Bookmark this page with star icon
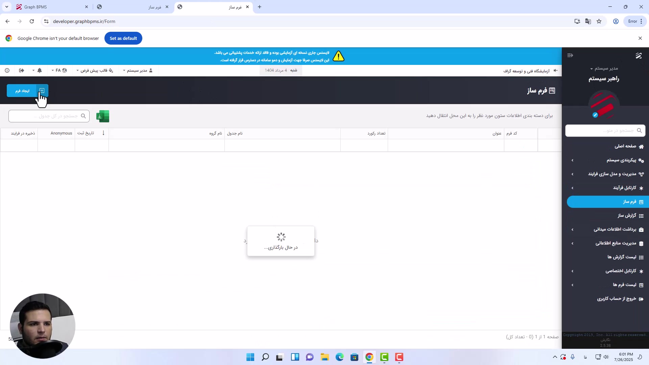The image size is (649, 365). coord(599,21)
